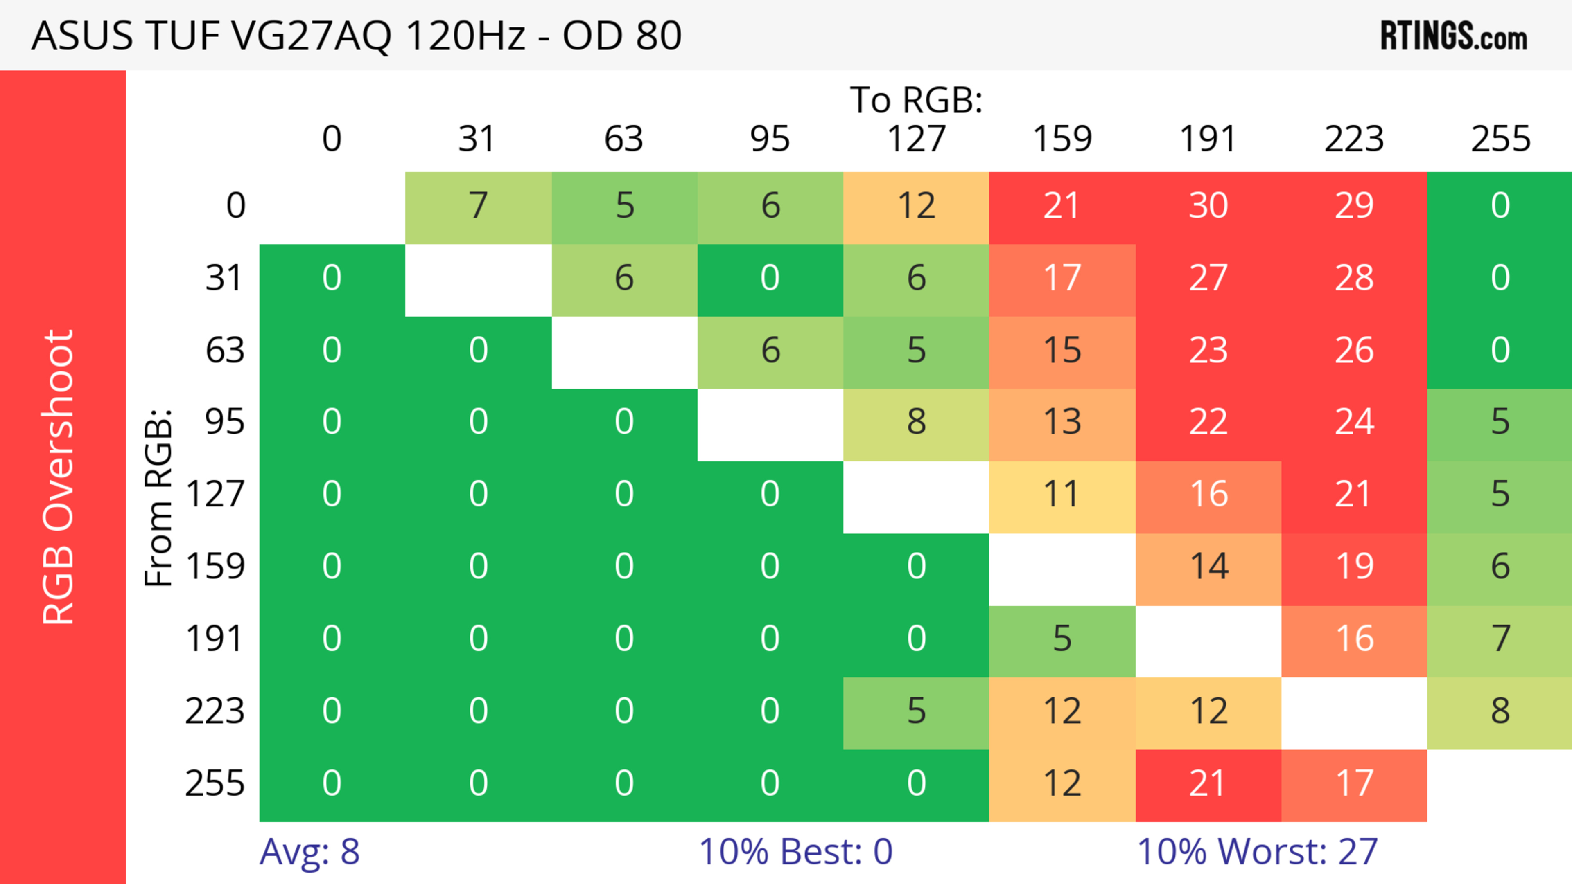Click the From RGB: axis label

coord(159,498)
